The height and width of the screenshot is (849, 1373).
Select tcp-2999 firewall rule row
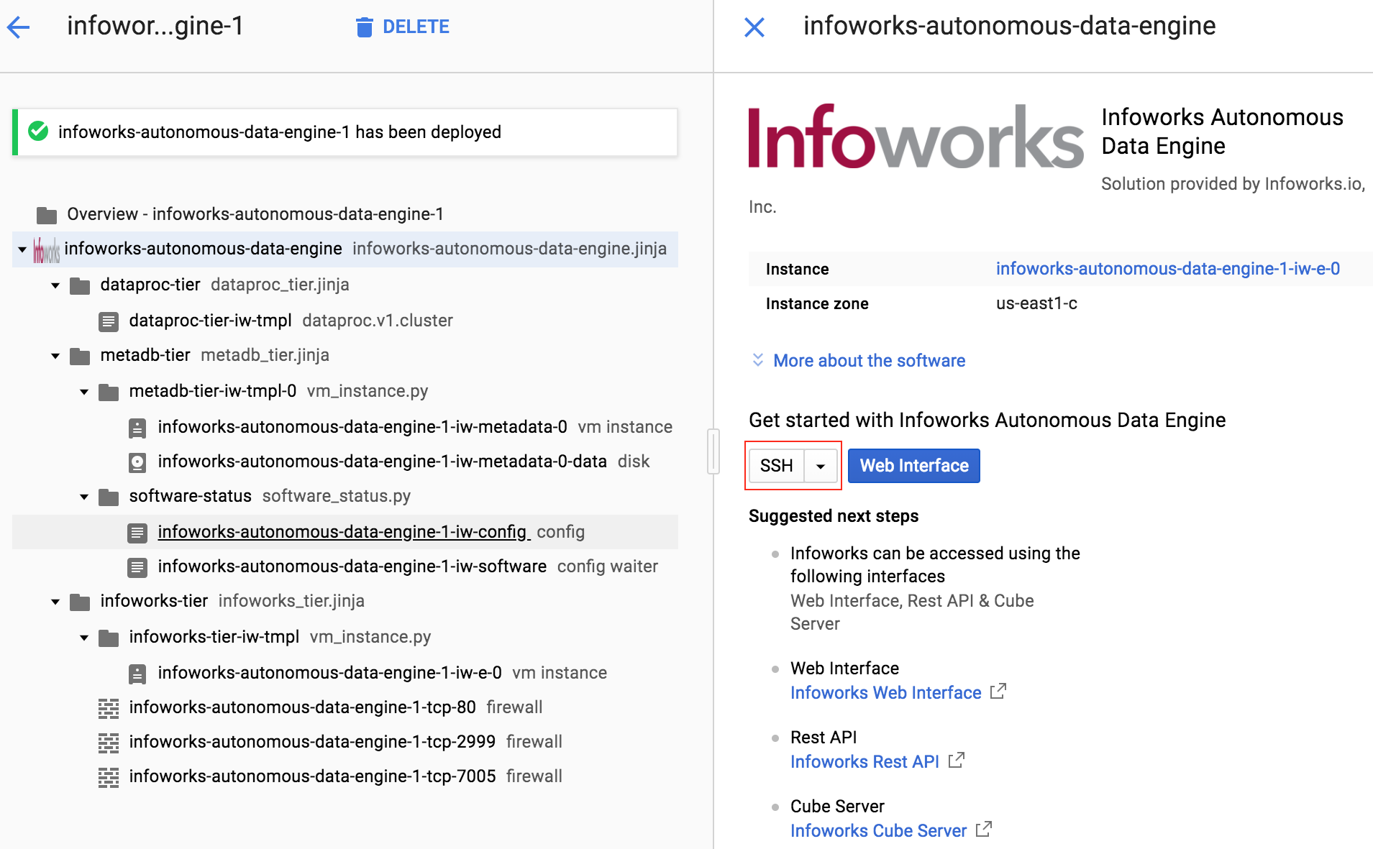(345, 742)
